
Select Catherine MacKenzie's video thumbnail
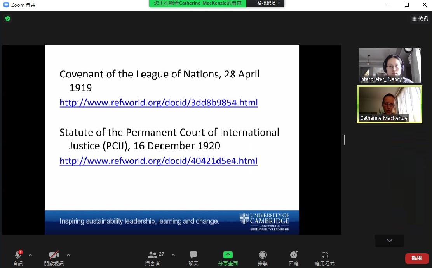(389, 104)
